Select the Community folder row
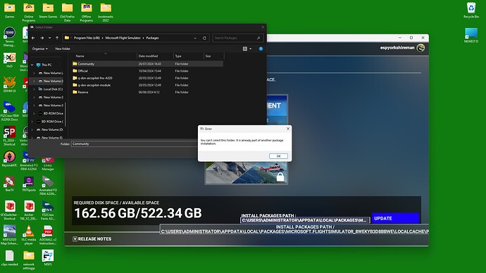This screenshot has height=273, width=486. click(x=147, y=64)
